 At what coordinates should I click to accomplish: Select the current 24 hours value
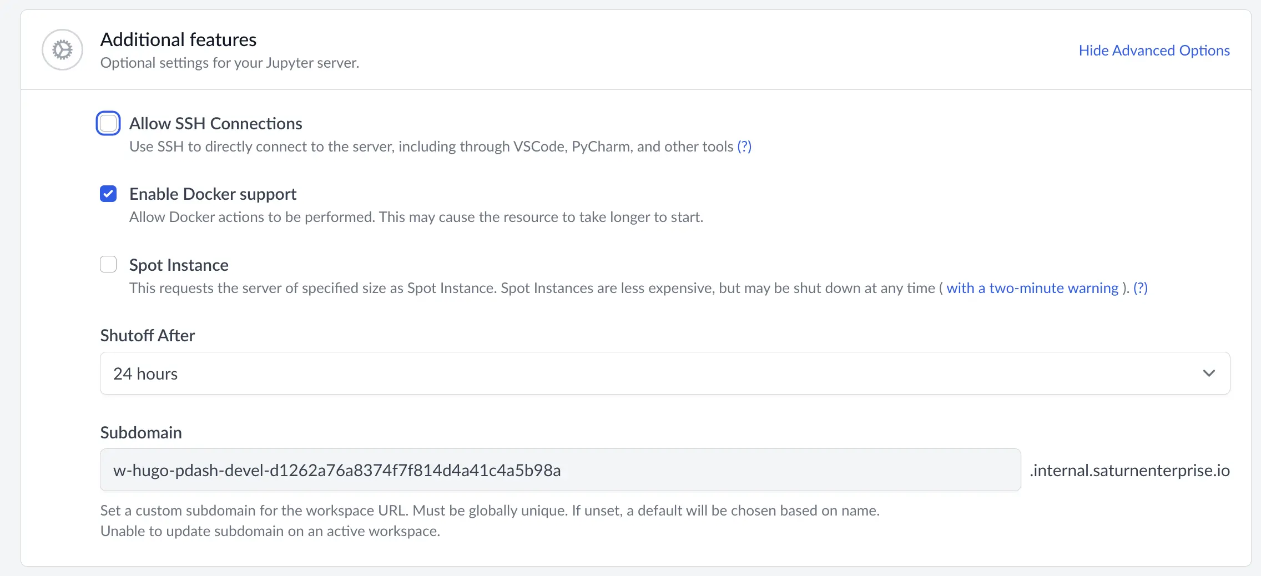[145, 373]
